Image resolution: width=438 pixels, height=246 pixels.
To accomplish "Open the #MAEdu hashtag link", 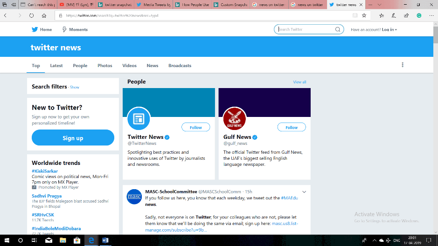I will (289, 198).
